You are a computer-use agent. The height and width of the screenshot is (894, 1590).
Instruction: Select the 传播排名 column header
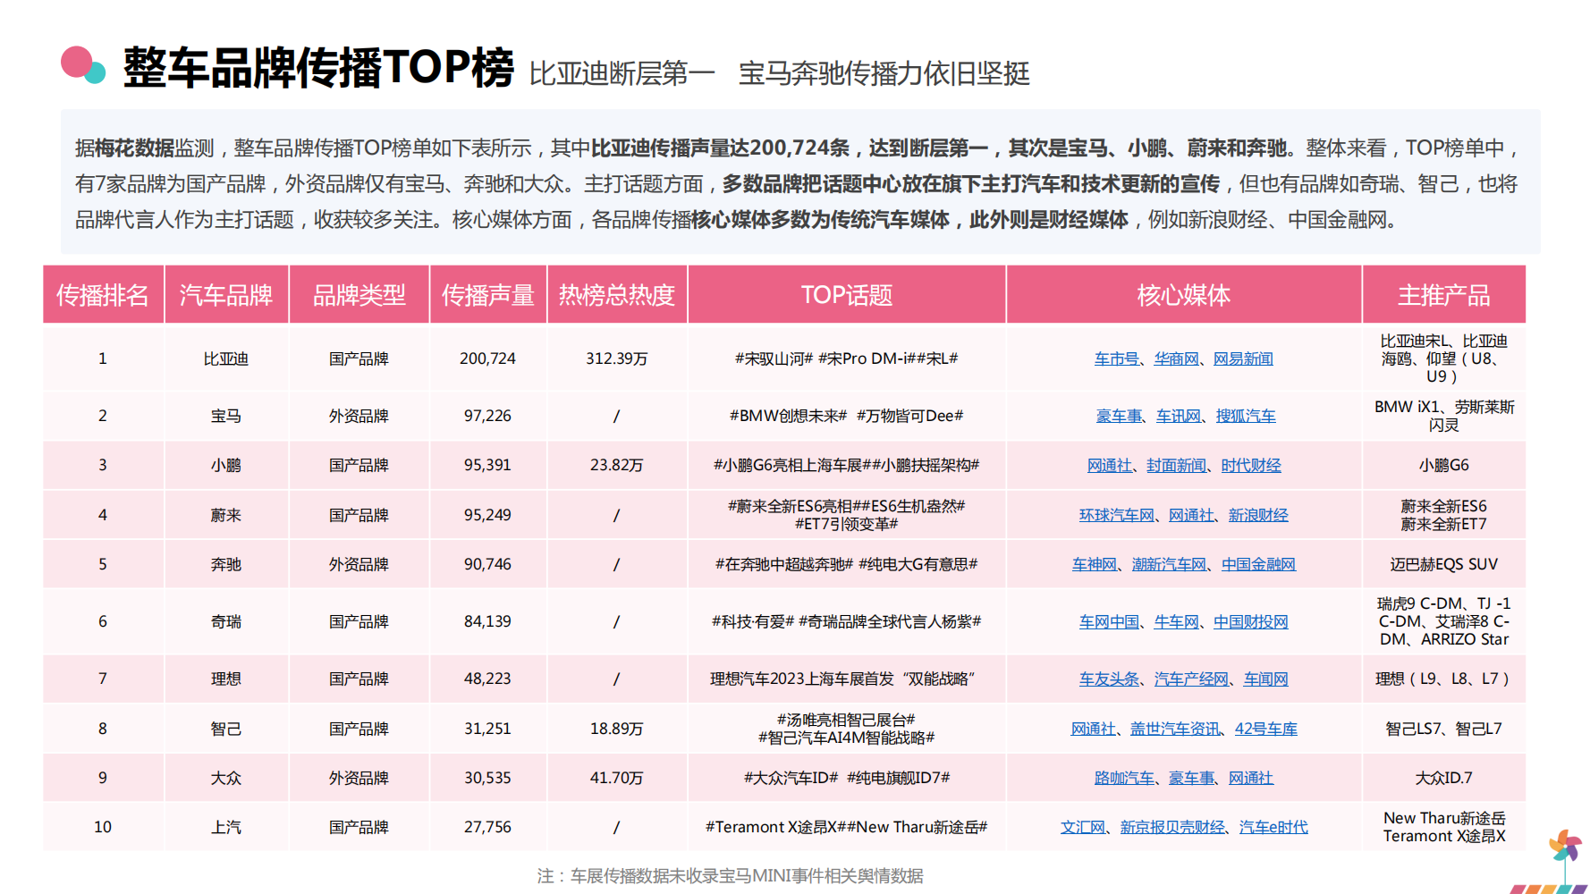click(x=103, y=295)
